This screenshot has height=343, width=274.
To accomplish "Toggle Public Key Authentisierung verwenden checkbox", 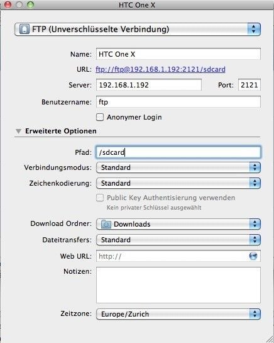I will (x=100, y=198).
